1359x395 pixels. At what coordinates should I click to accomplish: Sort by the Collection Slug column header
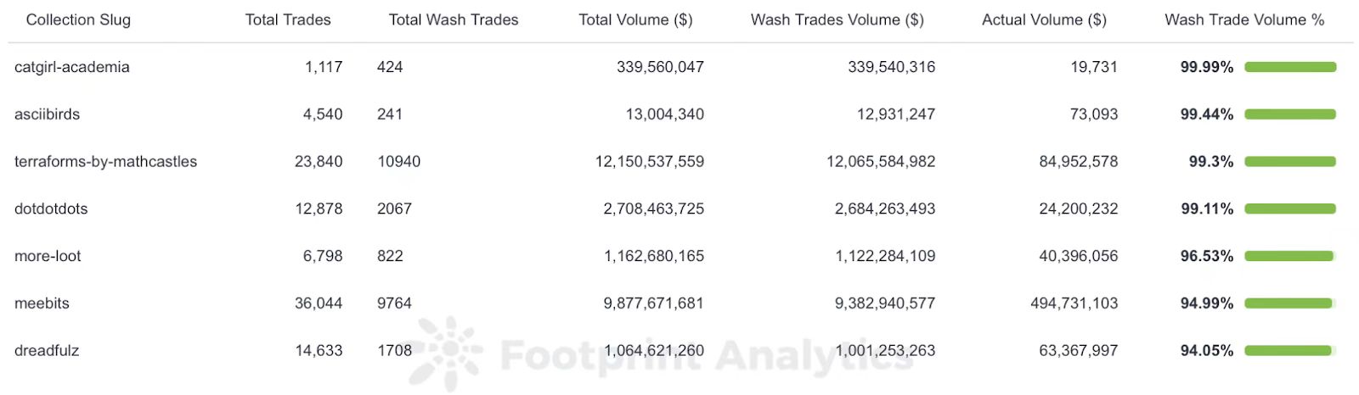click(78, 19)
